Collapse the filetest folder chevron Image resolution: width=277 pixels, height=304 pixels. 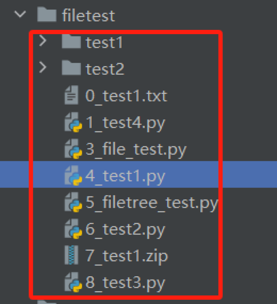[x=20, y=14]
